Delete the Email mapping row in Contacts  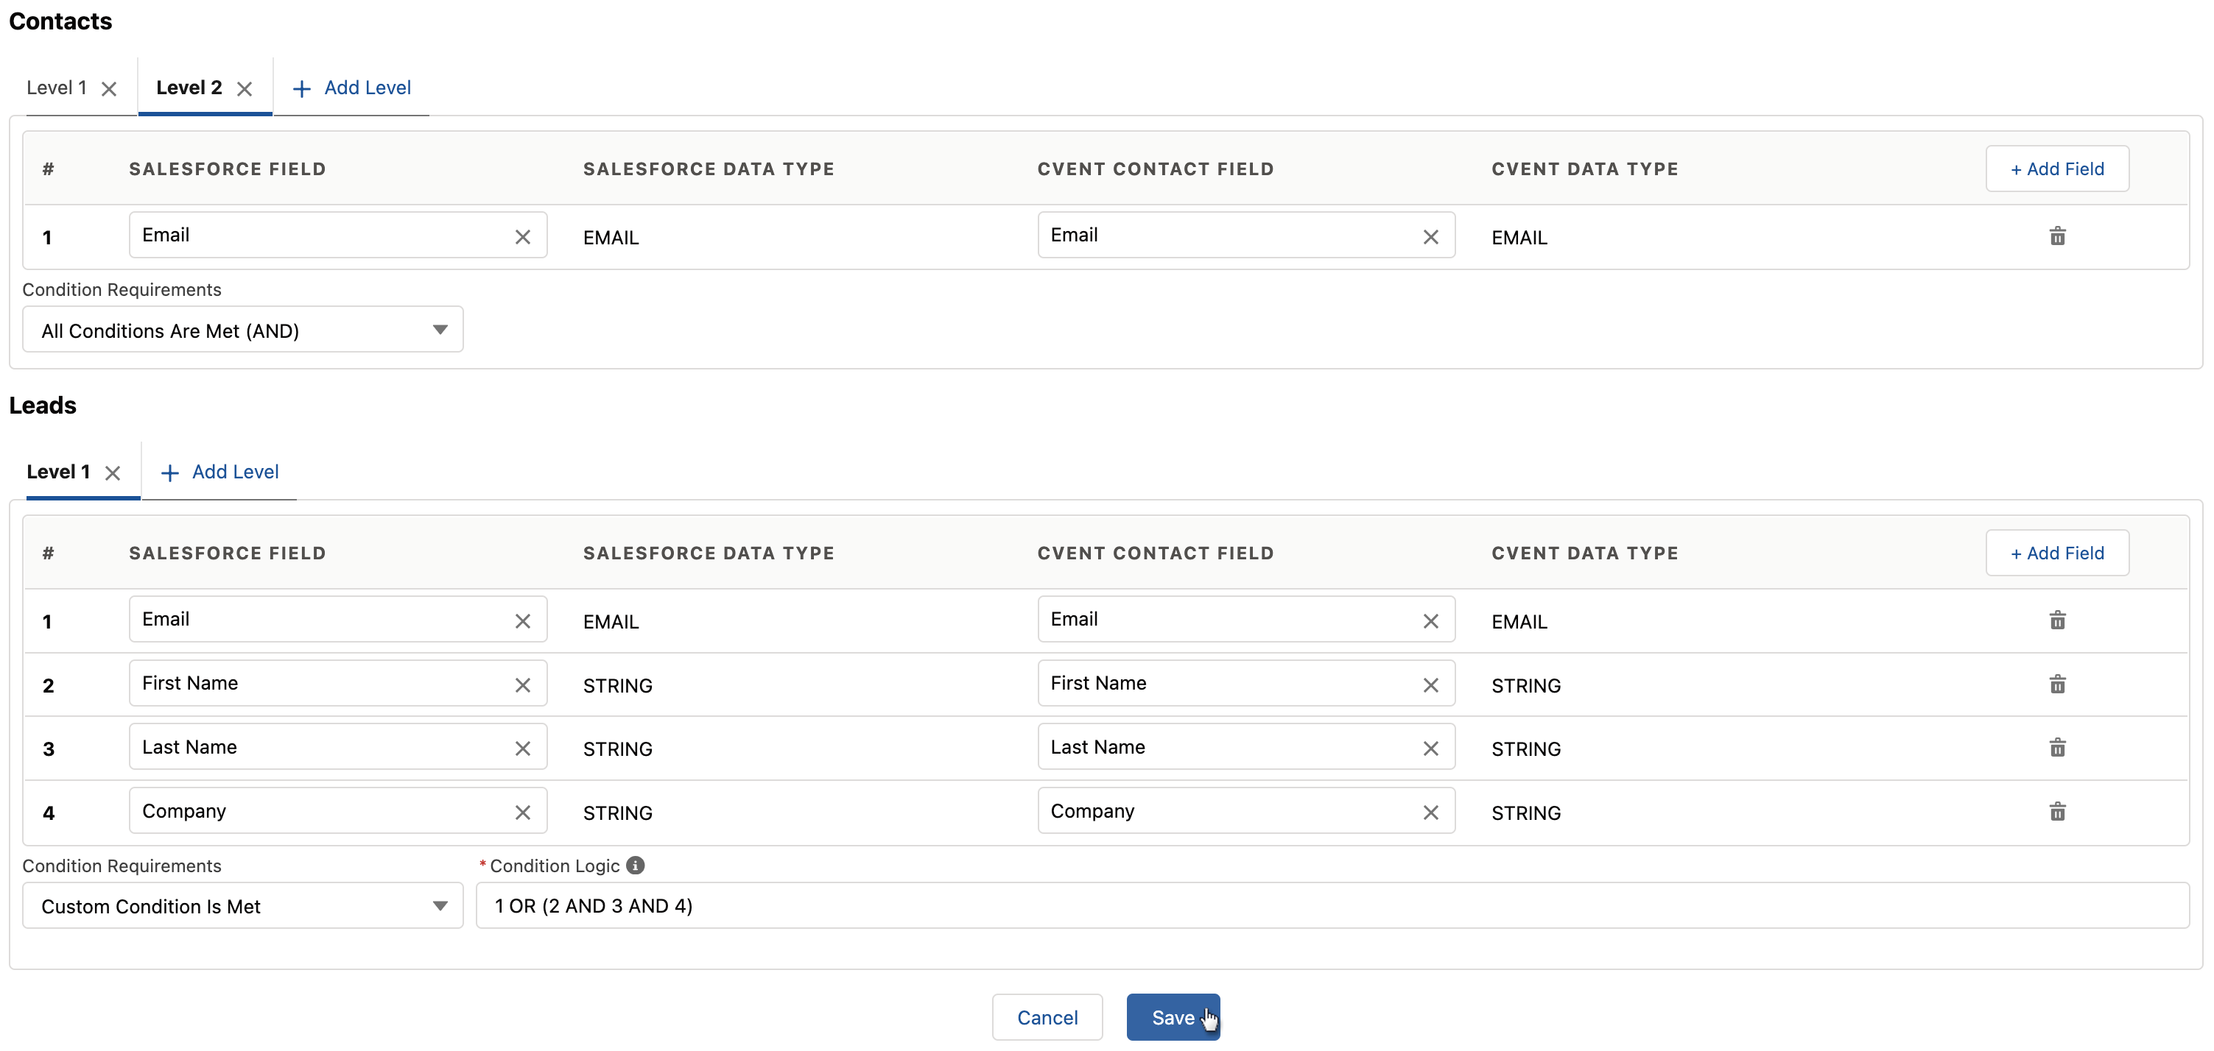(x=2058, y=236)
